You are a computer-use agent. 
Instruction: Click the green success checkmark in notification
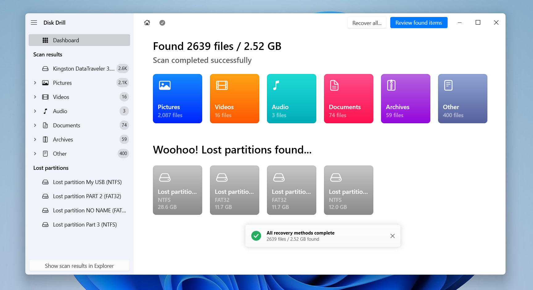(x=256, y=236)
